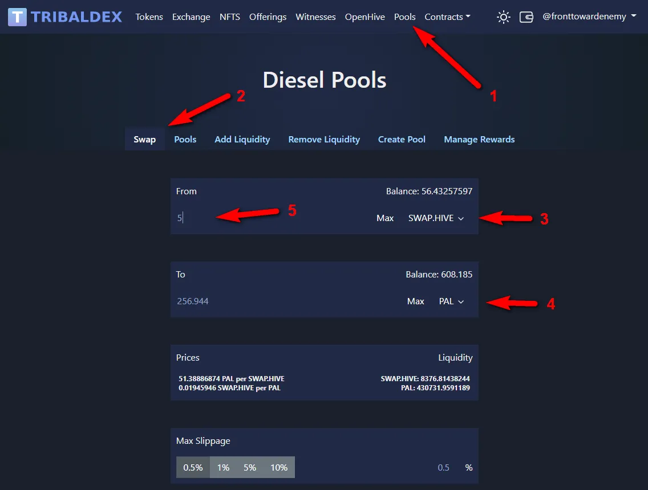
Task: Open the PAL token dropdown
Action: coord(451,301)
